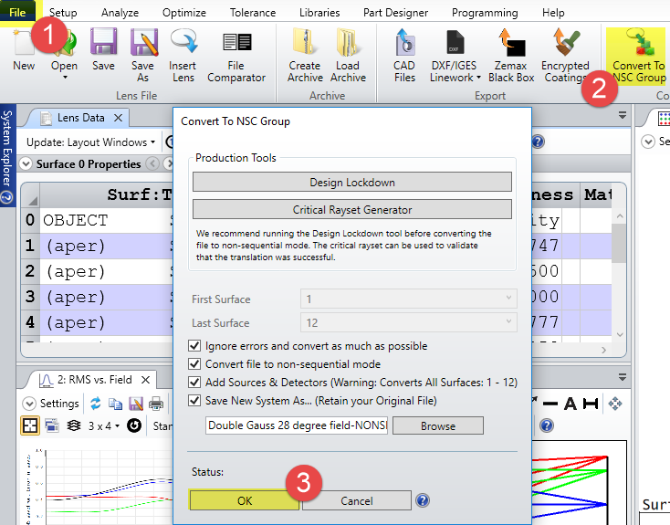Viewport: 670px width, 525px height.
Task: Click the H dimension line annotation tool
Action: click(x=591, y=404)
